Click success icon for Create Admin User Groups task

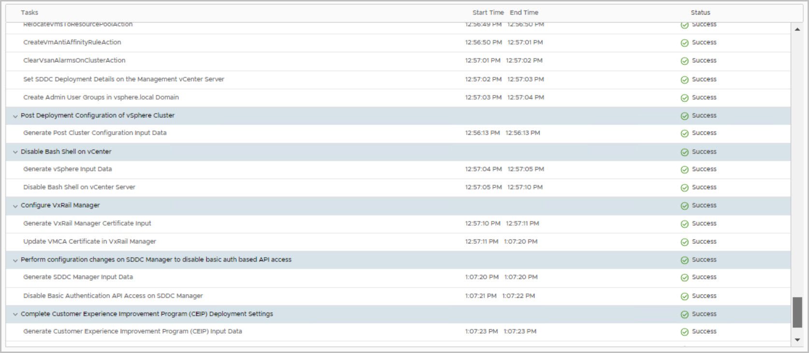pos(684,98)
